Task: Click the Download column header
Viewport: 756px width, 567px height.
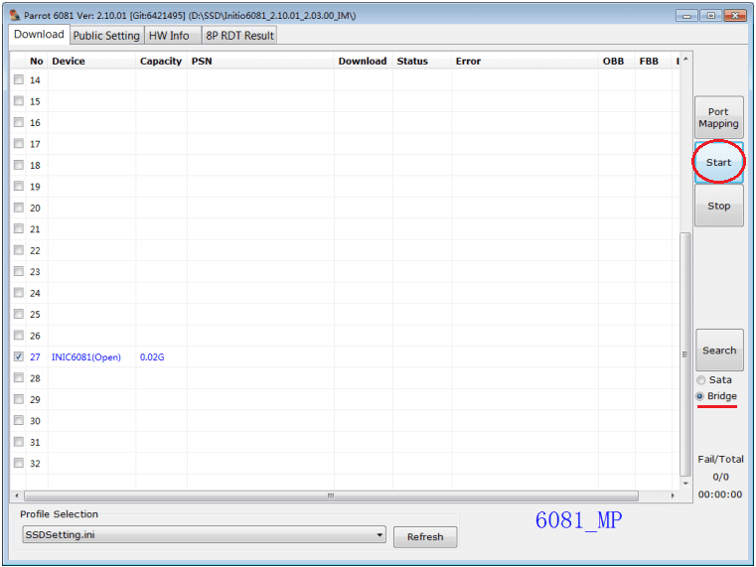Action: tap(363, 62)
